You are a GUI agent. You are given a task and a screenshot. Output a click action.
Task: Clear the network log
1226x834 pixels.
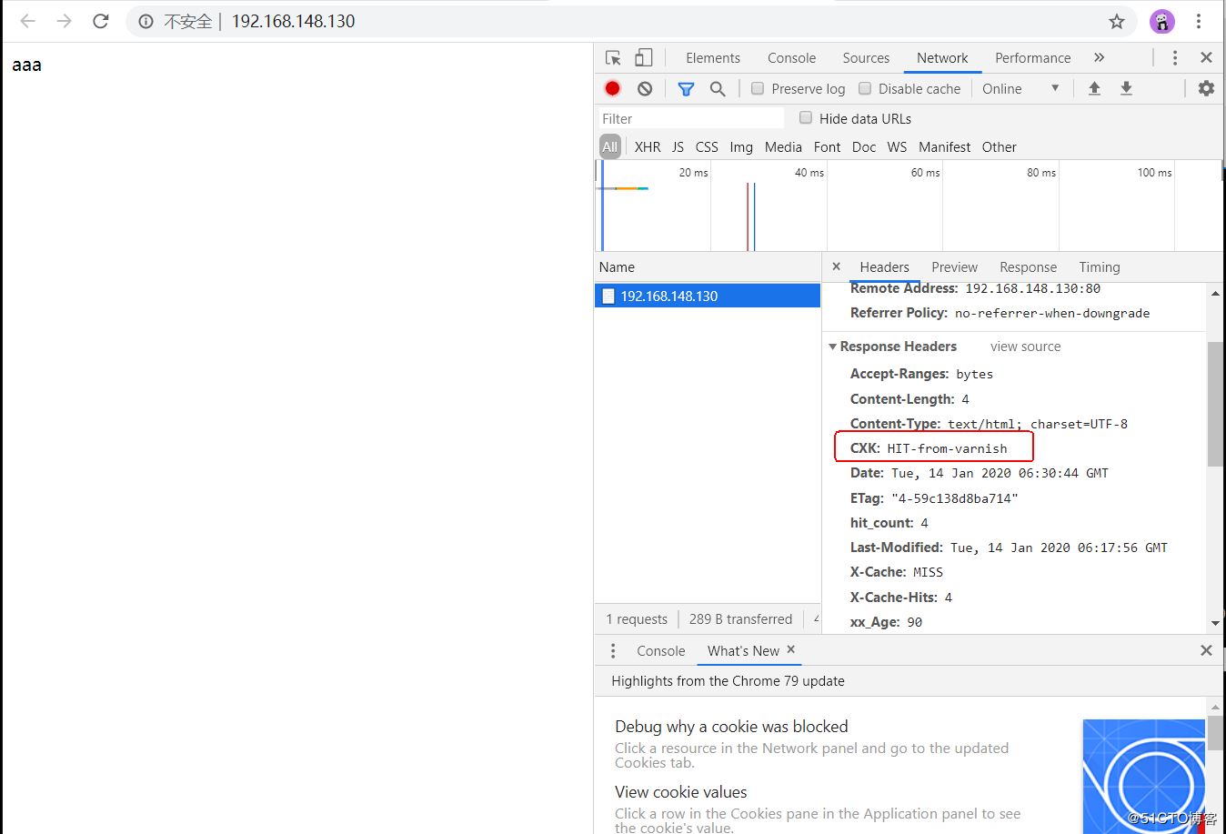[x=645, y=88]
